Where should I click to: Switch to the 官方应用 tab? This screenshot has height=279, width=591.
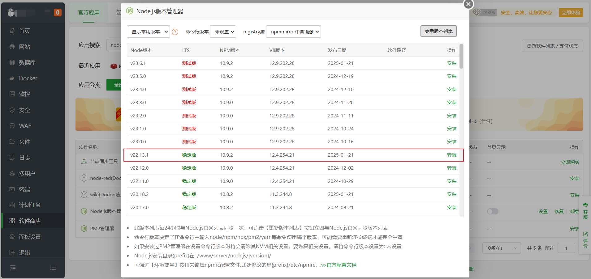click(89, 12)
